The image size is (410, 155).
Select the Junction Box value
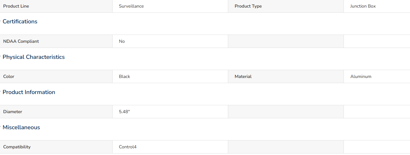[x=363, y=6]
